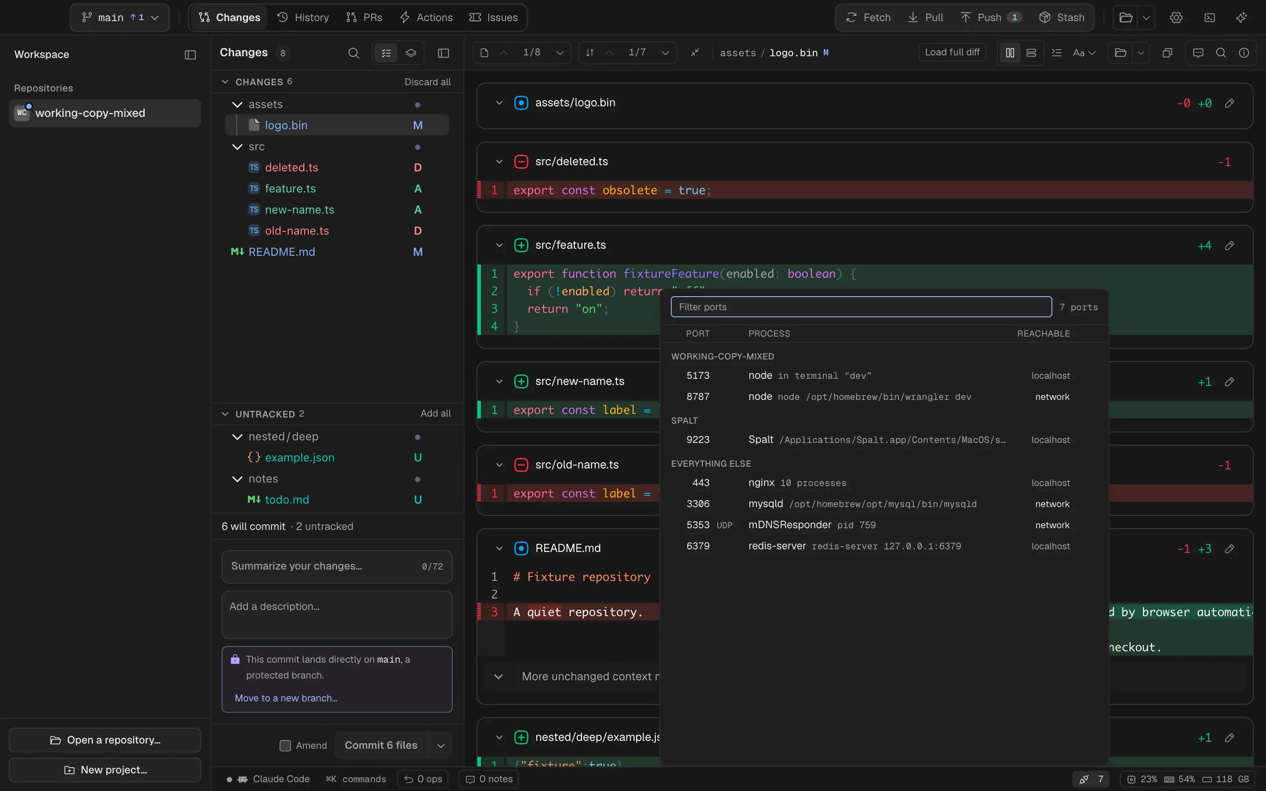Image resolution: width=1266 pixels, height=791 pixels.
Task: Switch to the Issues tab
Action: [494, 17]
